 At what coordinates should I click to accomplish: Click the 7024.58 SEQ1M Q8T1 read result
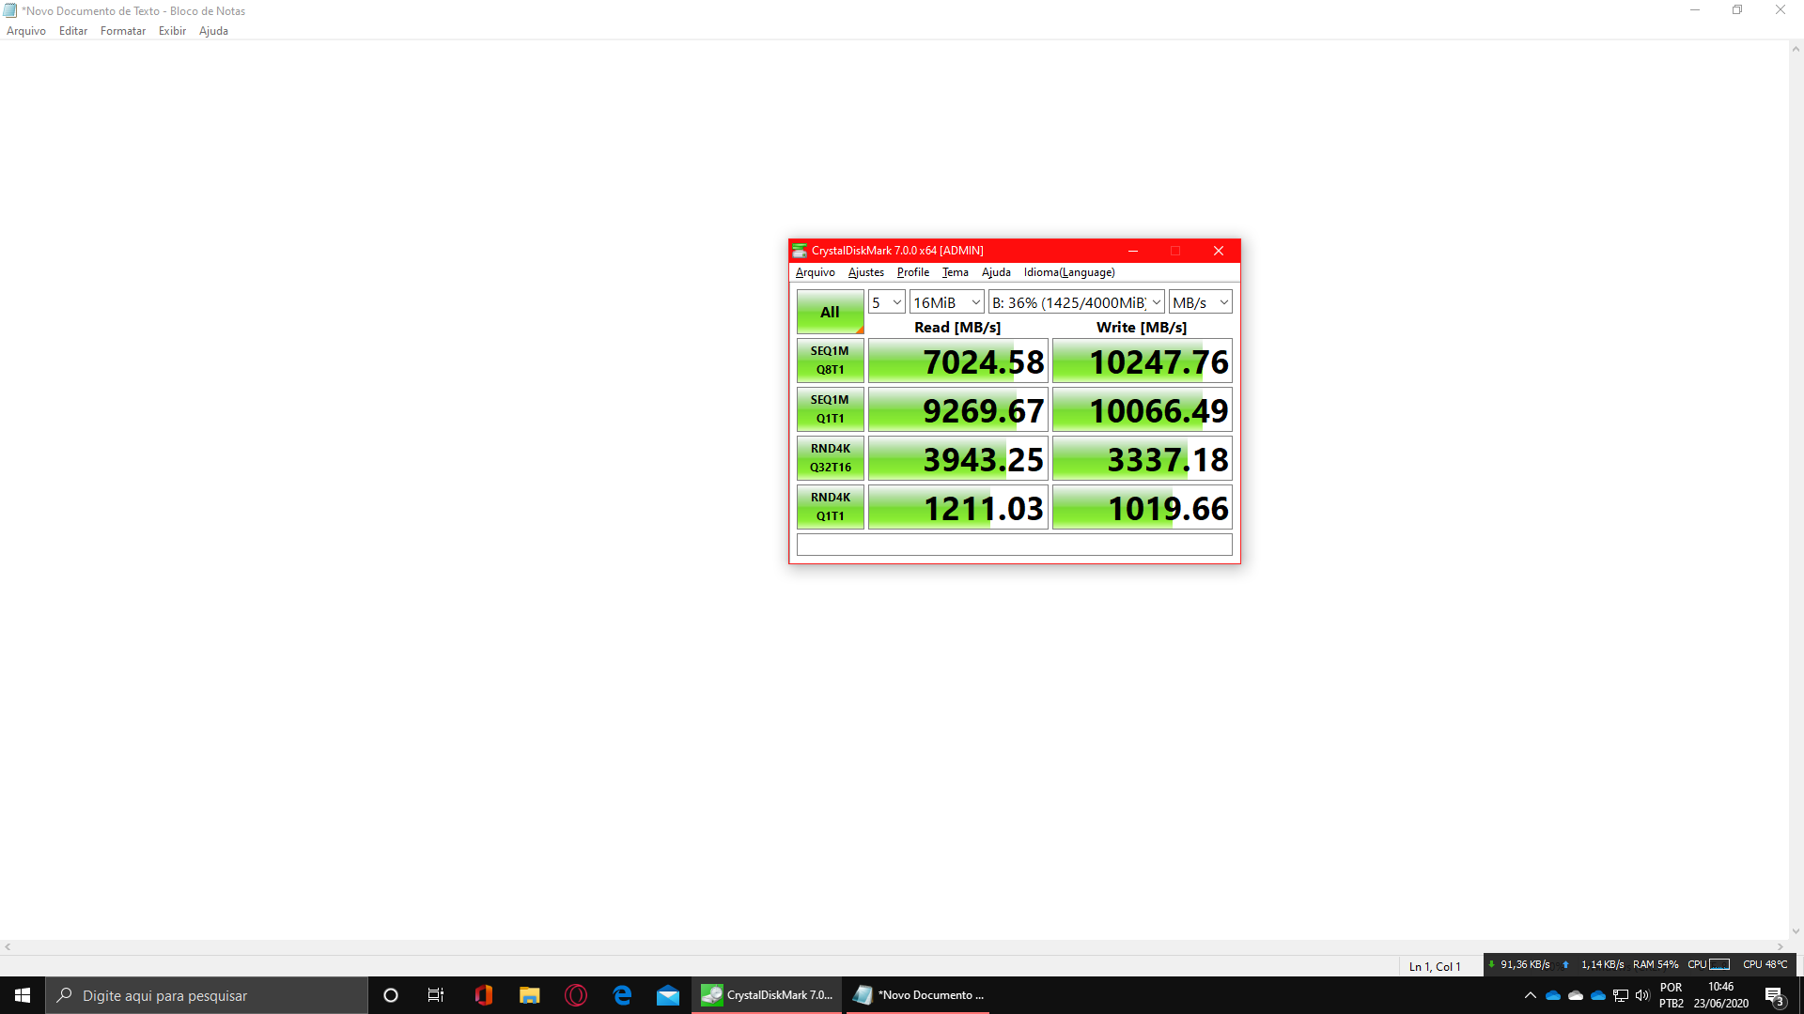click(x=957, y=361)
